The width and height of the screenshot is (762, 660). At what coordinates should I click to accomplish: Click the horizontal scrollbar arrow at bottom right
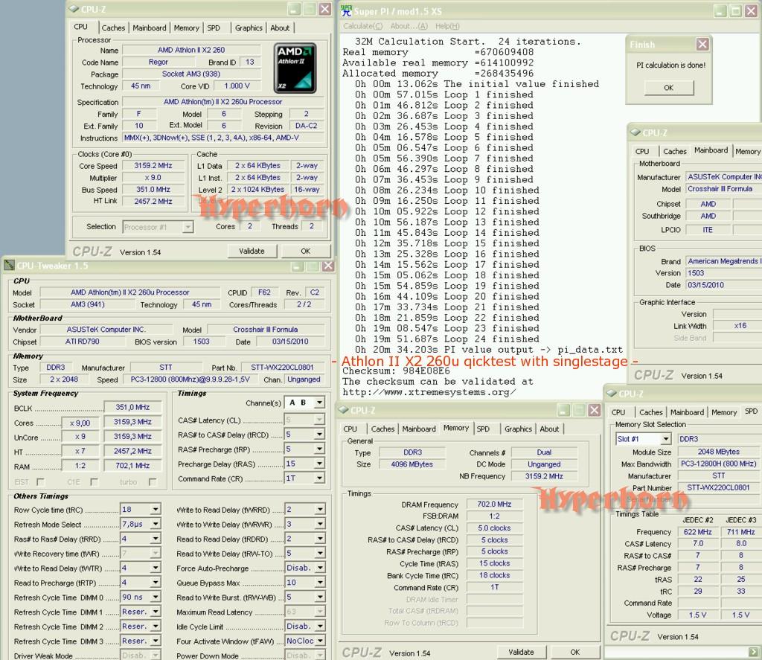pos(753,651)
